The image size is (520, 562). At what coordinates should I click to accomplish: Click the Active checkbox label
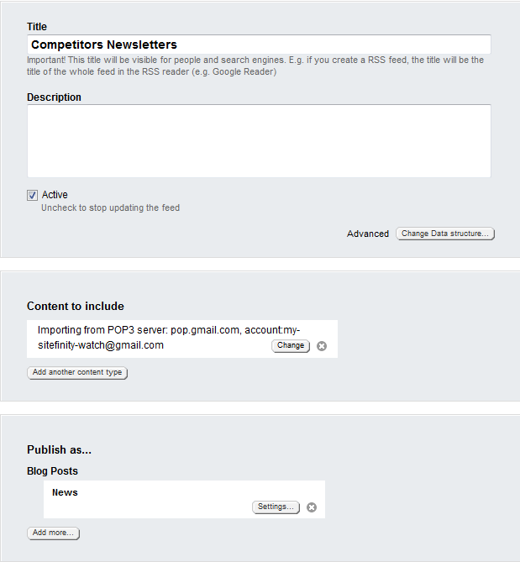[x=55, y=195]
